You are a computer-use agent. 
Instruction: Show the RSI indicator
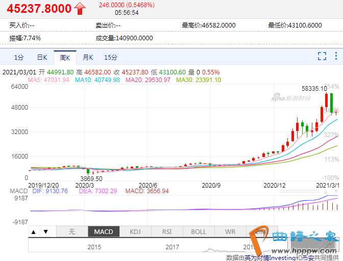pos(167,232)
